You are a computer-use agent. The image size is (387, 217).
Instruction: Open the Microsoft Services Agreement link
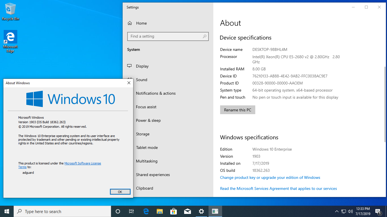(x=278, y=188)
